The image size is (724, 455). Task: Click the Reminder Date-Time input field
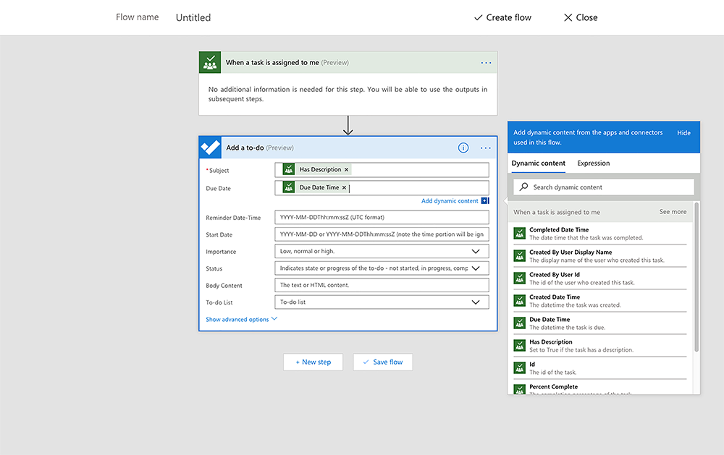[382, 217]
